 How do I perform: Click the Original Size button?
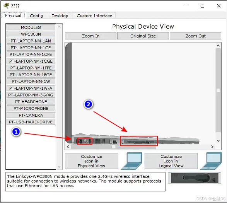click(143, 36)
